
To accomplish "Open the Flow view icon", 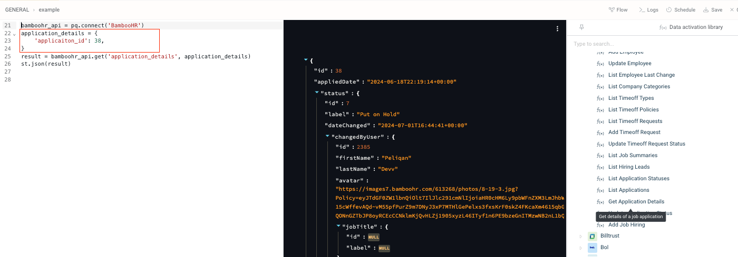I will 611,9.
